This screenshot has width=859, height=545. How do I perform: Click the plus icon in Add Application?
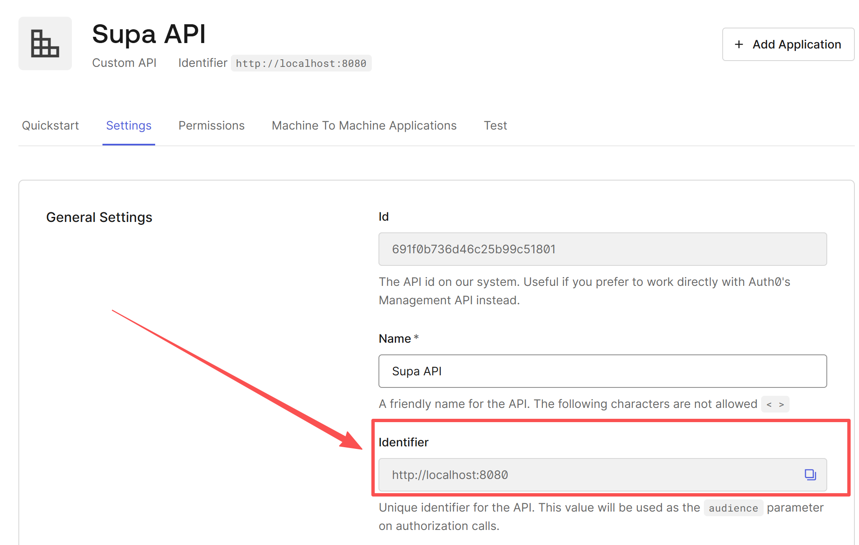click(x=739, y=44)
